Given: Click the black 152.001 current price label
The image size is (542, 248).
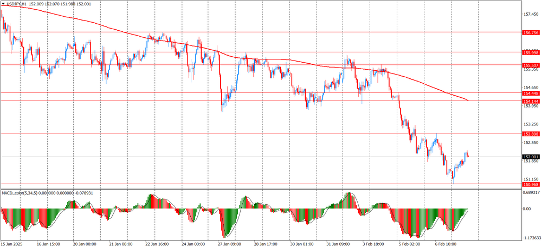Looking at the screenshot, I should pyautogui.click(x=531, y=157).
